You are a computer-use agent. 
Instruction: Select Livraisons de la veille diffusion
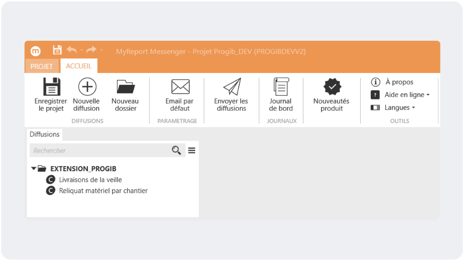90,180
